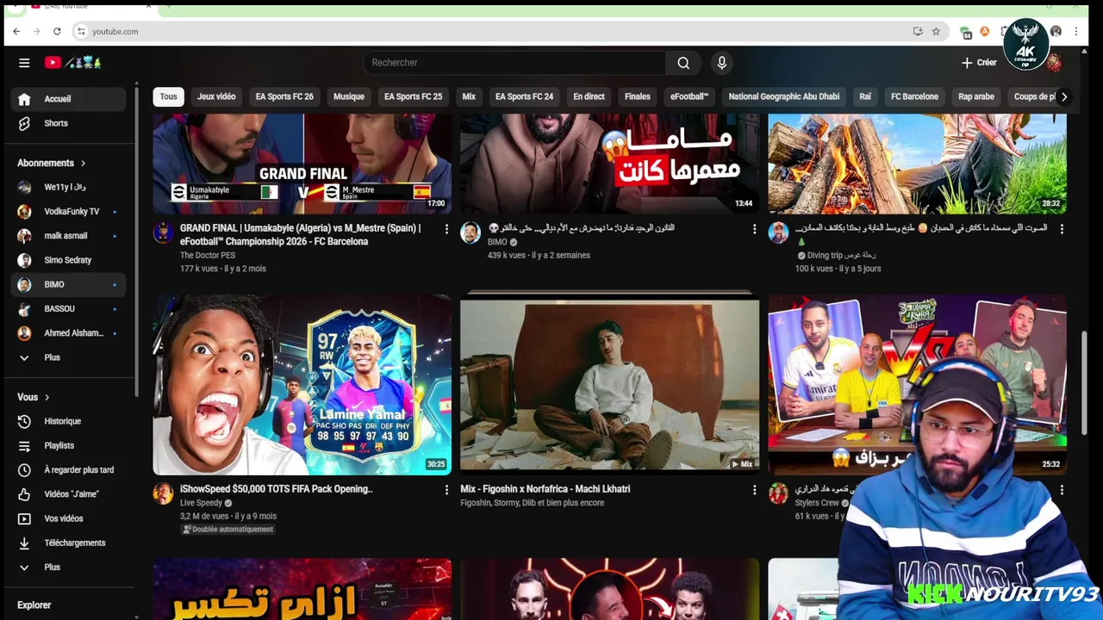Open À regarder plus tard

(x=68, y=470)
